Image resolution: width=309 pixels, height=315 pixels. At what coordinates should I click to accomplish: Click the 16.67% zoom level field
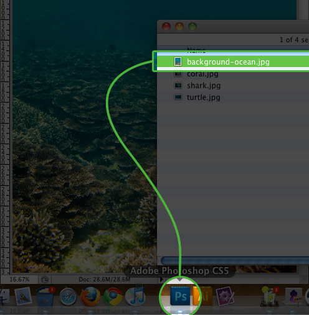pos(19,280)
